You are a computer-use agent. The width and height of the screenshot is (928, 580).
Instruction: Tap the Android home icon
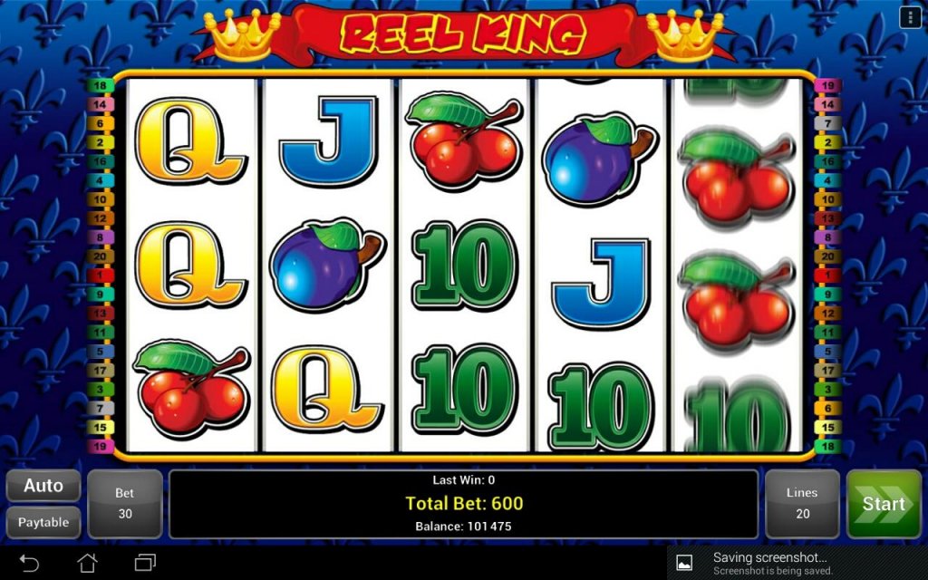point(87,562)
